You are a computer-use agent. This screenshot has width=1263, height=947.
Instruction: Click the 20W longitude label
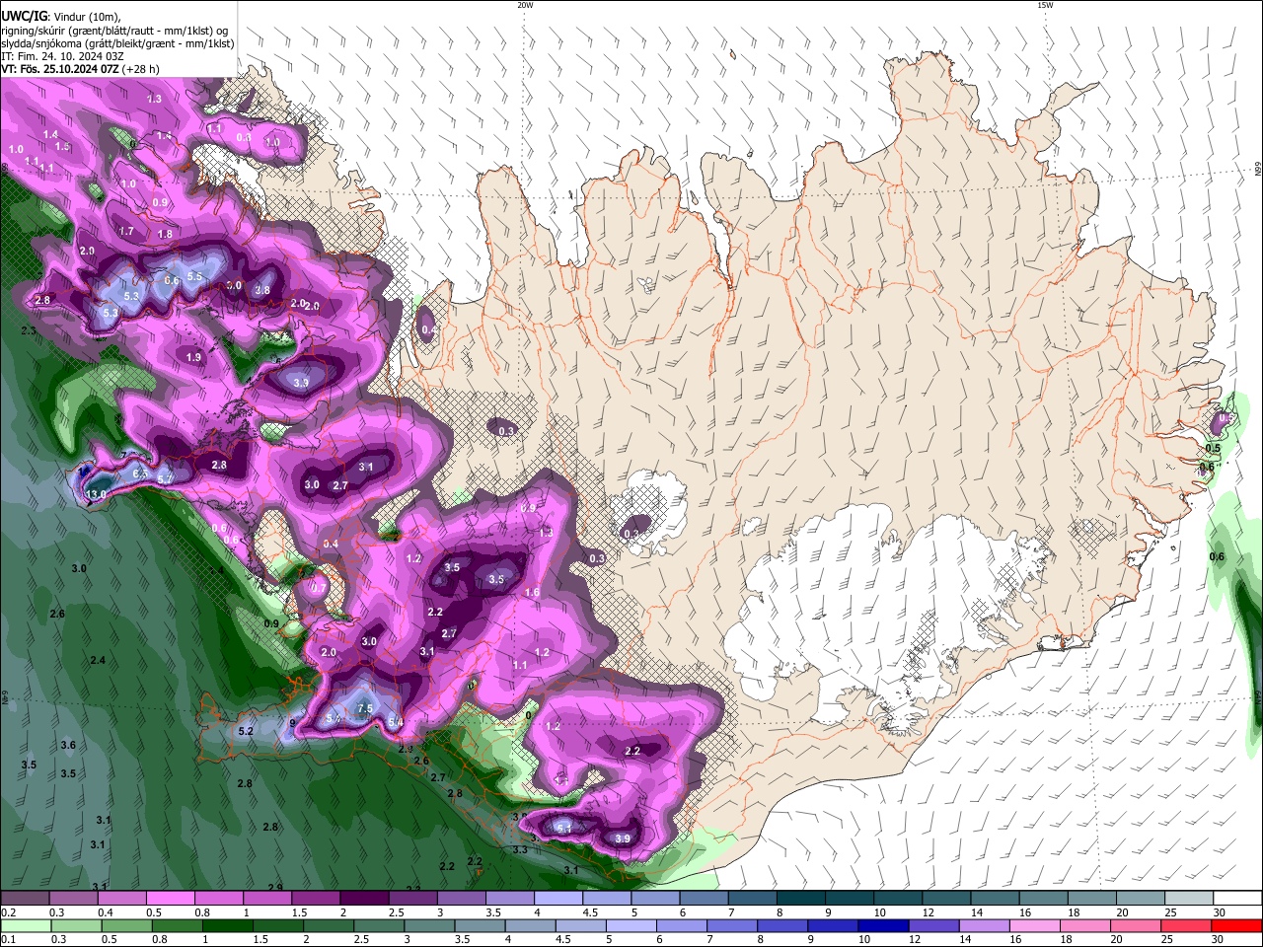click(x=525, y=5)
